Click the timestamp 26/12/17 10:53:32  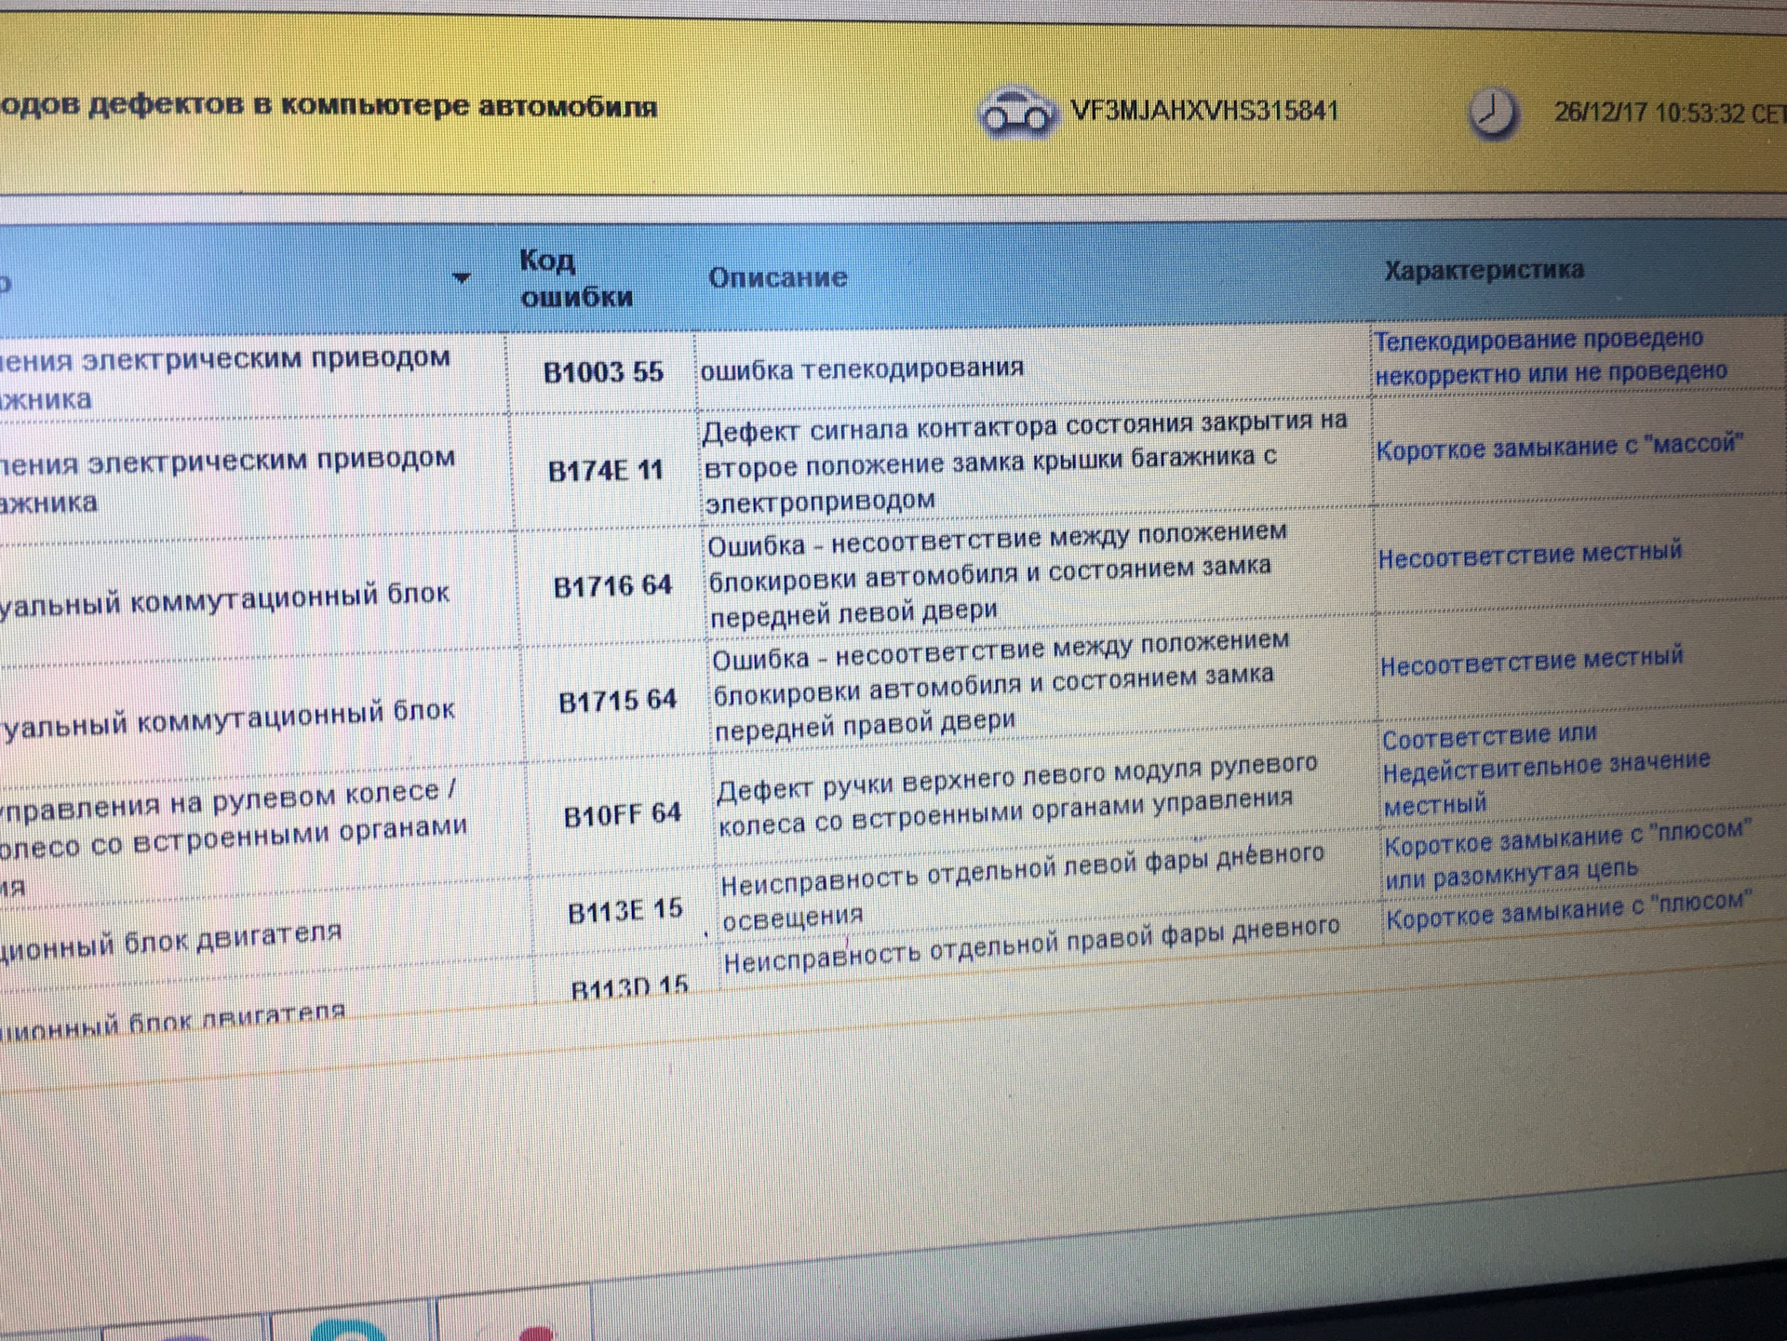pos(1649,113)
